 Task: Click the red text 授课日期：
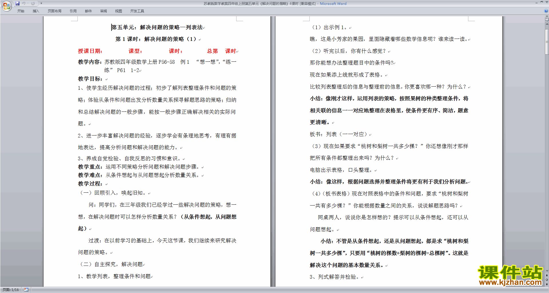(90, 51)
